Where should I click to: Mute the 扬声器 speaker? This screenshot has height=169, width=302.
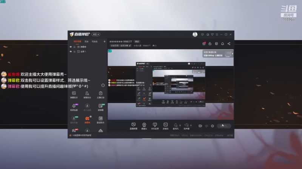coord(186,126)
